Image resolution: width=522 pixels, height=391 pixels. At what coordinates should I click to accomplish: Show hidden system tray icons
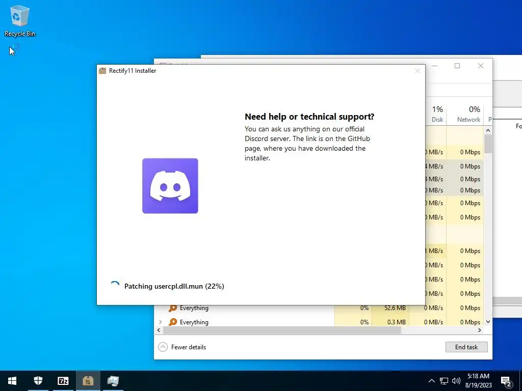click(x=431, y=381)
